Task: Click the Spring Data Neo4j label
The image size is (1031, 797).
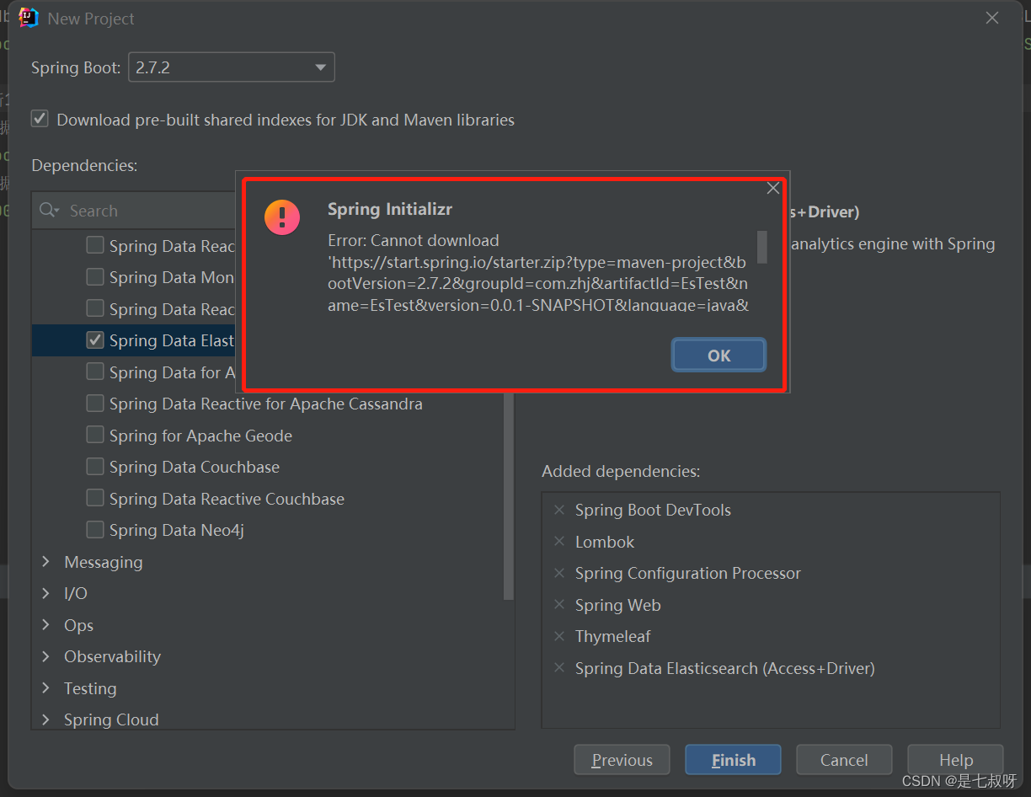Action: [x=176, y=530]
